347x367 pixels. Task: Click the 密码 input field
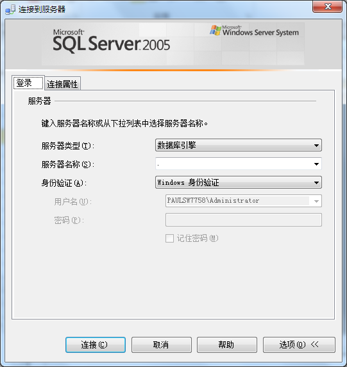pyautogui.click(x=244, y=220)
